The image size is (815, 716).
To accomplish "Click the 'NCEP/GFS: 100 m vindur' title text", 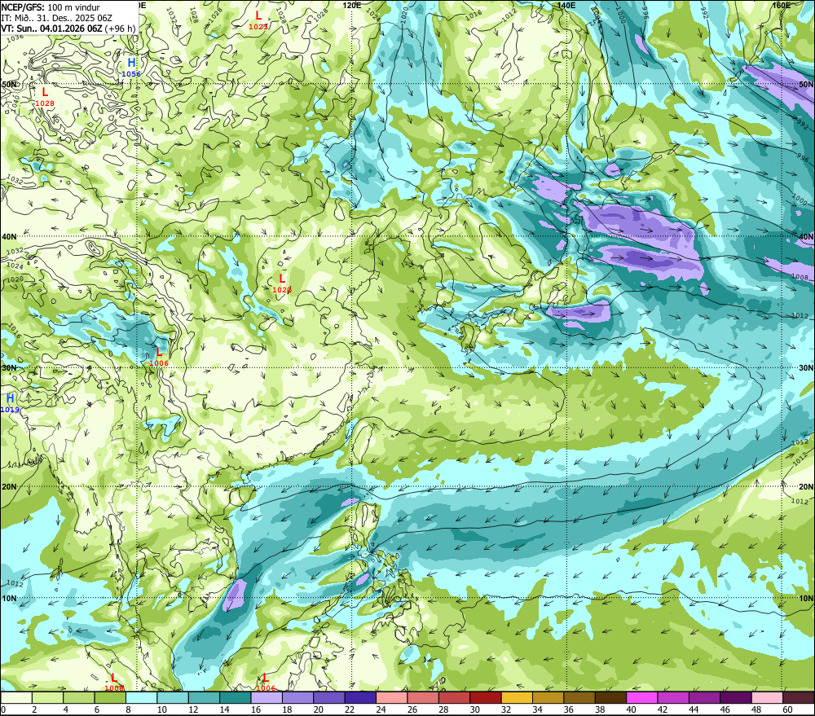I will [51, 7].
